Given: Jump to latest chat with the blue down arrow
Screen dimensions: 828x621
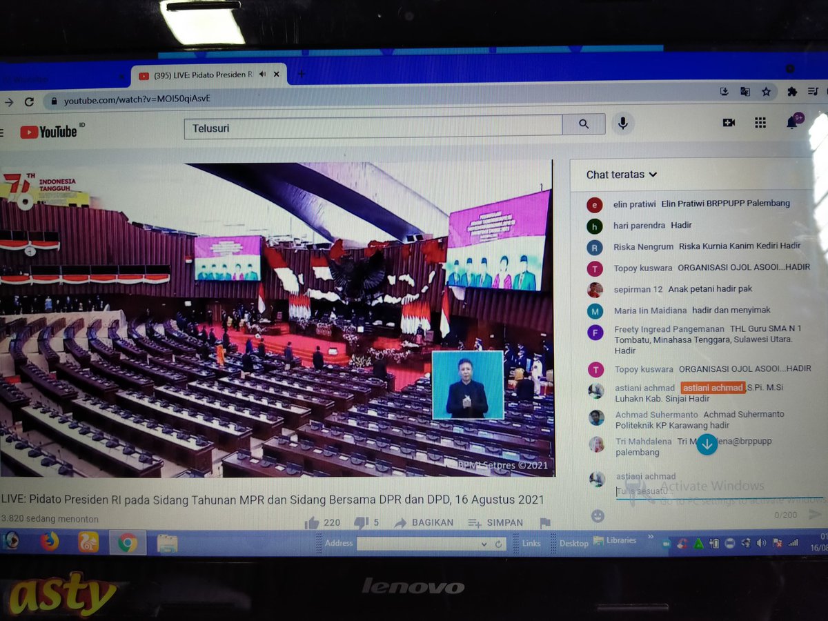Looking at the screenshot, I should (x=707, y=444).
